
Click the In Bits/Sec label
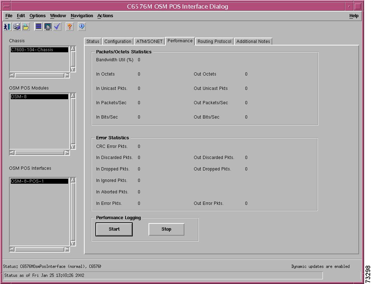[x=107, y=117]
